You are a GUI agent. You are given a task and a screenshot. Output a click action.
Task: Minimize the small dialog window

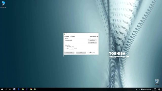(89, 34)
